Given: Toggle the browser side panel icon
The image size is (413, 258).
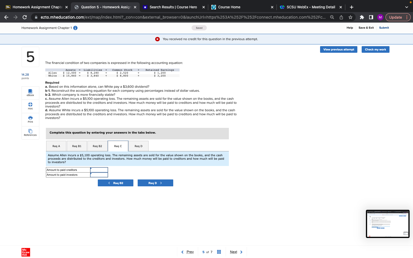Looking at the screenshot, I should point(371,17).
